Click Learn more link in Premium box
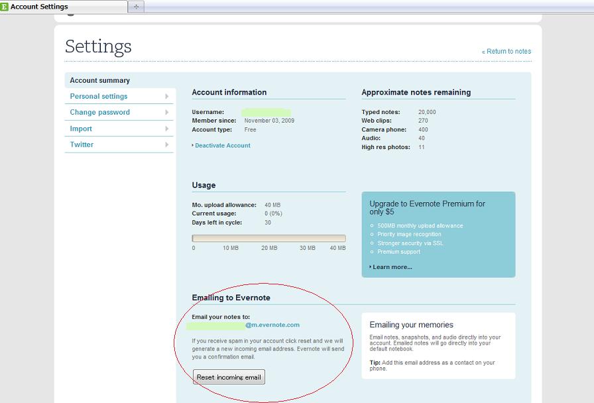 pyautogui.click(x=391, y=267)
